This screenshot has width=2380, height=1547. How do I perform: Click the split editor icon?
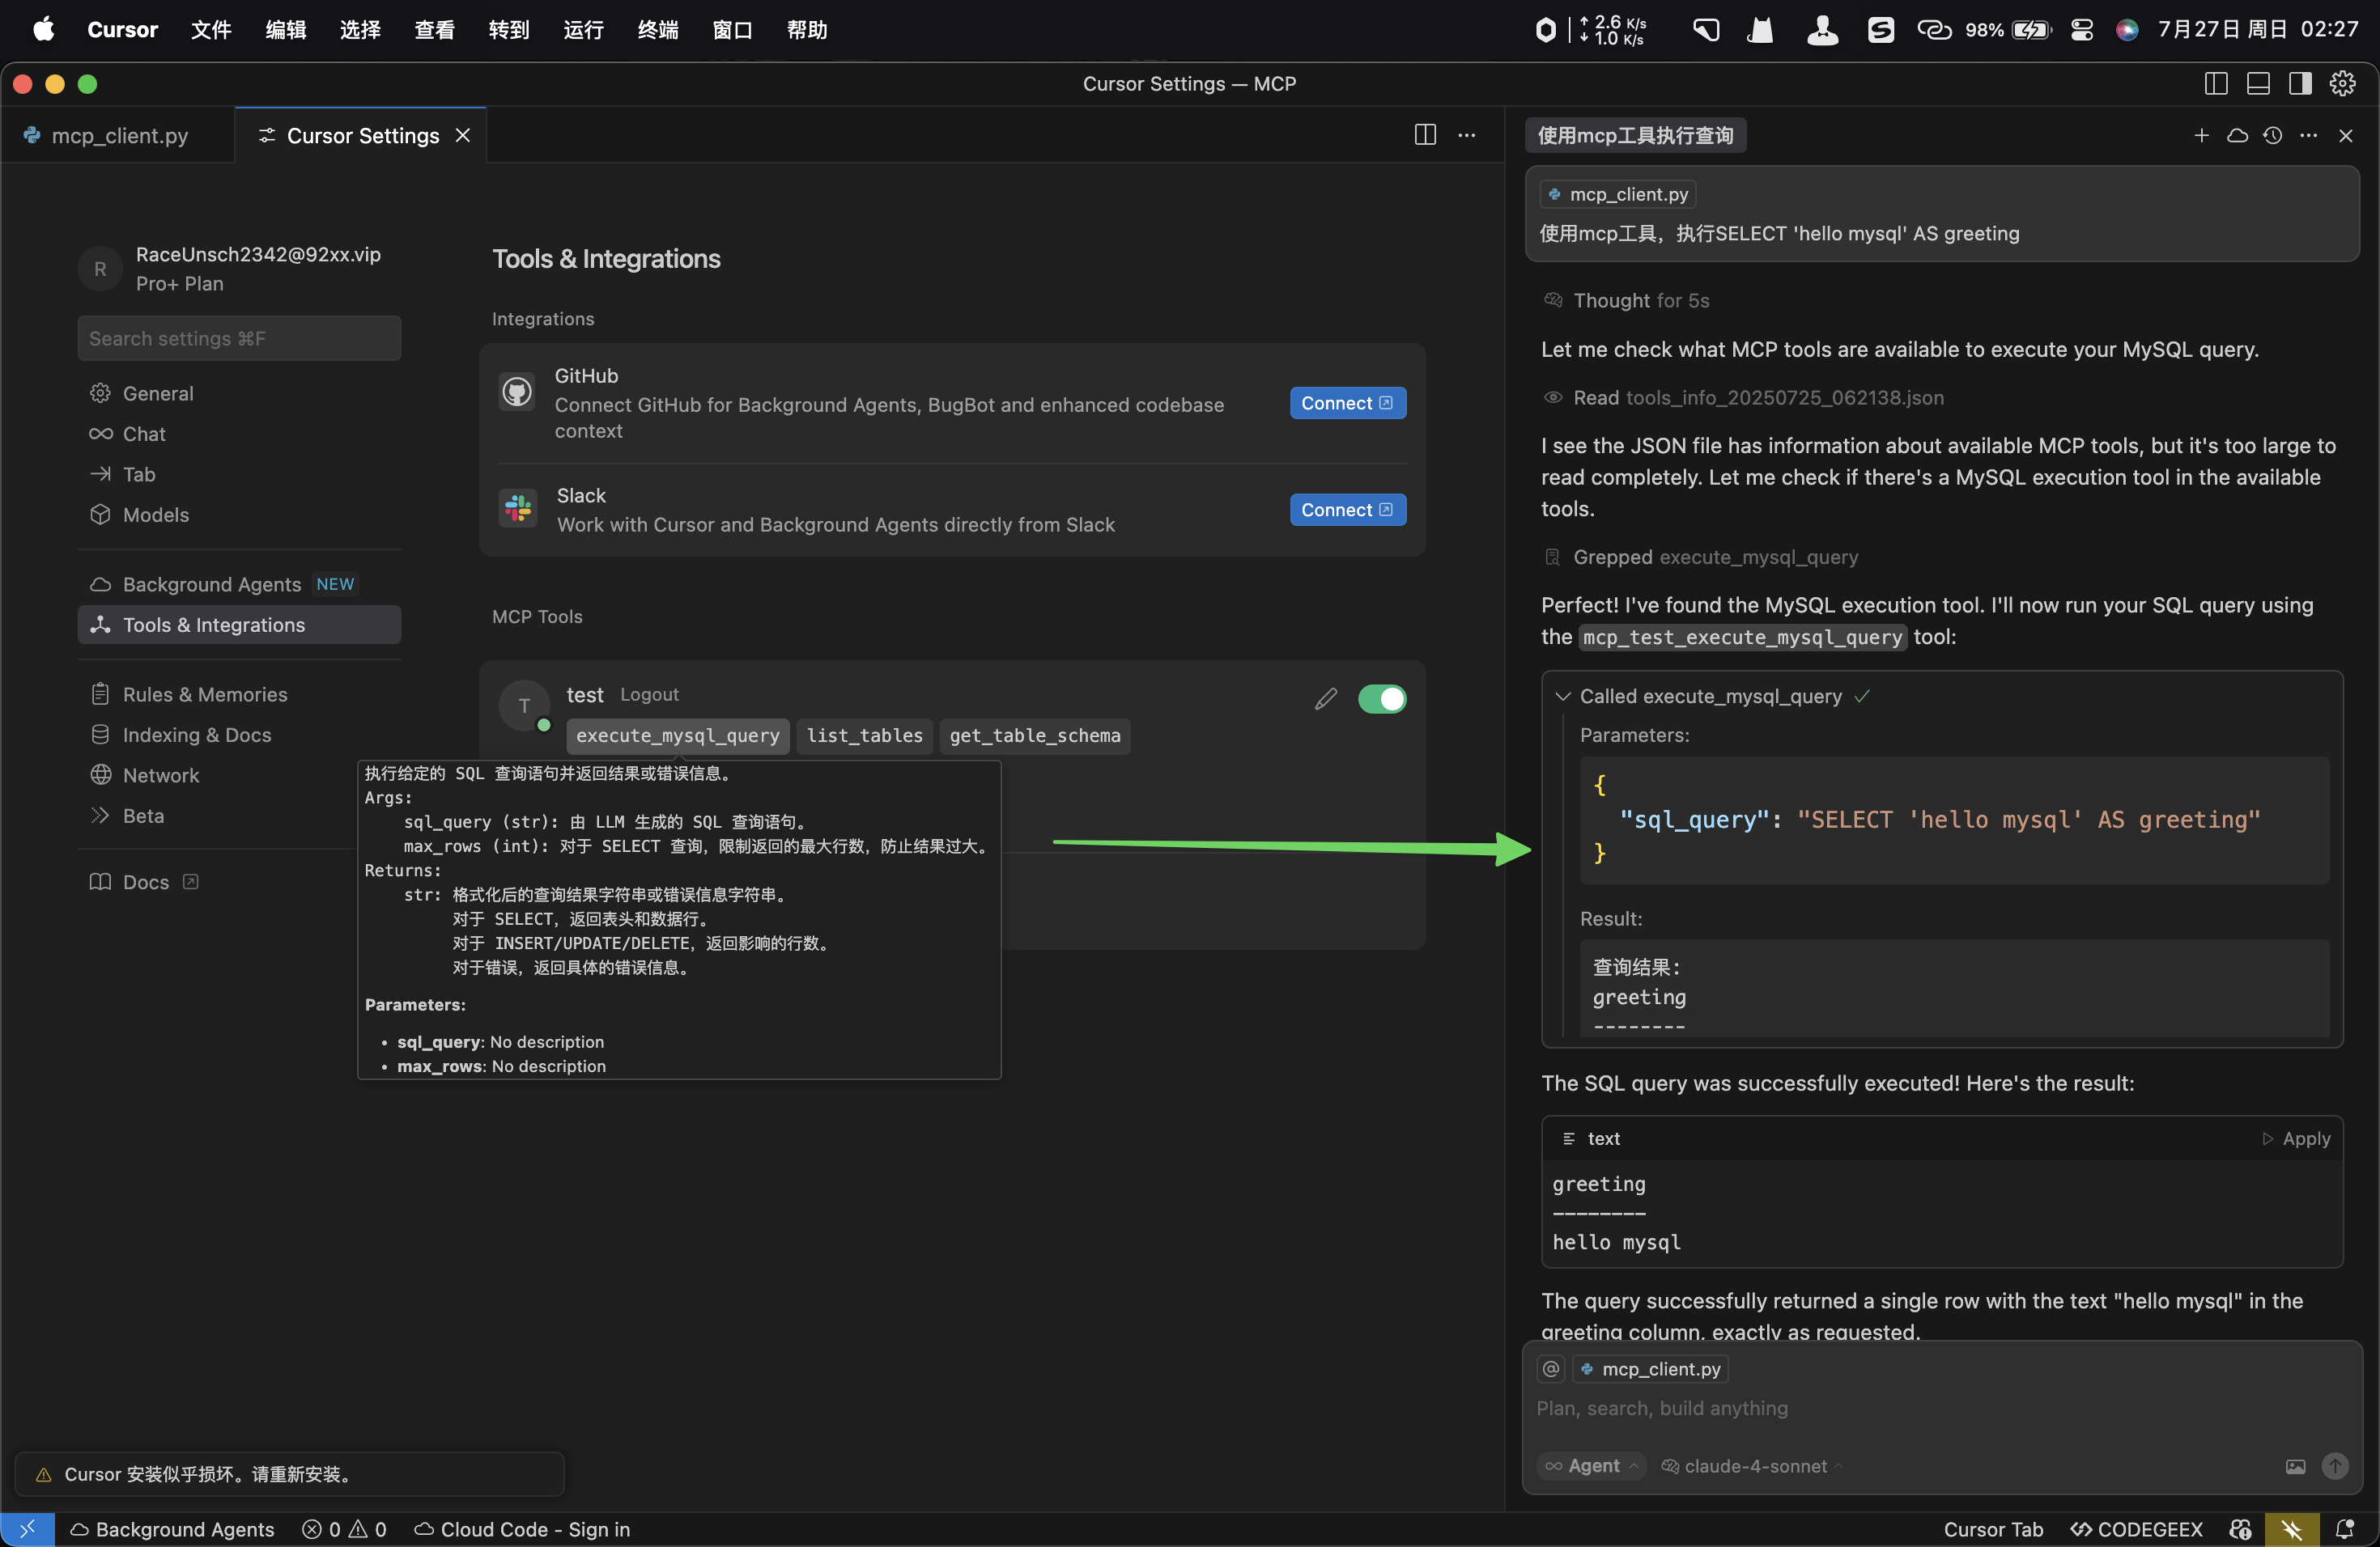pyautogui.click(x=1425, y=135)
